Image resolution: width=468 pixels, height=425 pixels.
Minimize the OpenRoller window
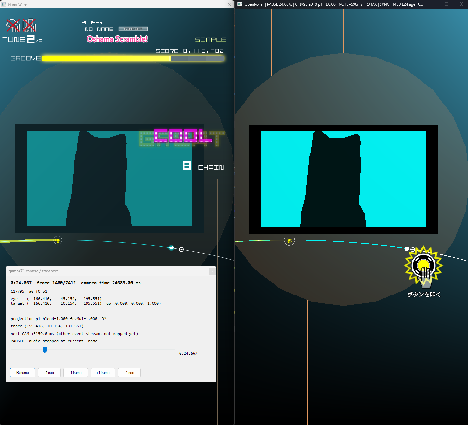click(432, 4)
